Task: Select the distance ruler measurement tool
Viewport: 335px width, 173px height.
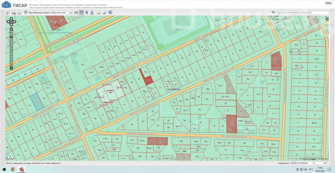Action: 76,13
